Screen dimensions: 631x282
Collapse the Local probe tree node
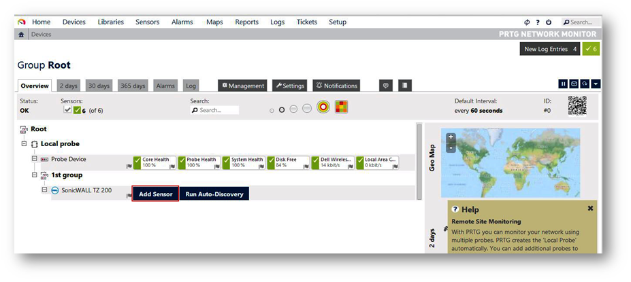(25, 144)
